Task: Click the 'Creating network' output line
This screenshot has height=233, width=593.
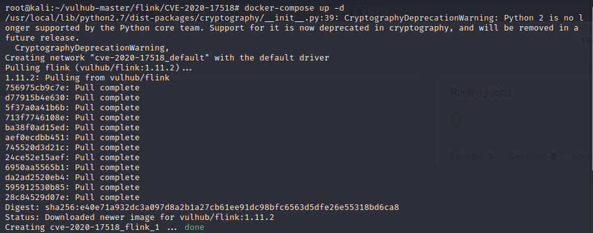Action: click(167, 58)
